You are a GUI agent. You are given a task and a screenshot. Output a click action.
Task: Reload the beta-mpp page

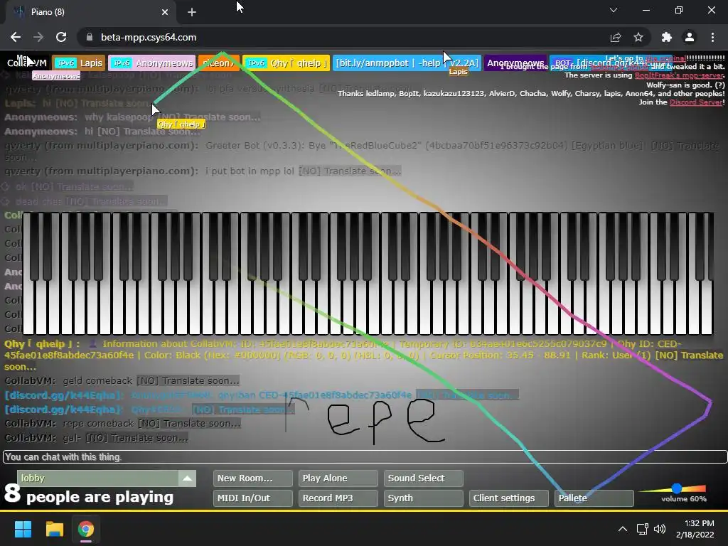tap(61, 37)
